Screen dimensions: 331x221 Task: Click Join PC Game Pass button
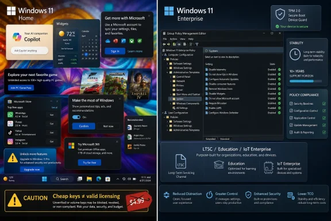[x=21, y=87]
